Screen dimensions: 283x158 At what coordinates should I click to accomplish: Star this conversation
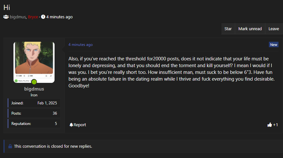(x=228, y=29)
